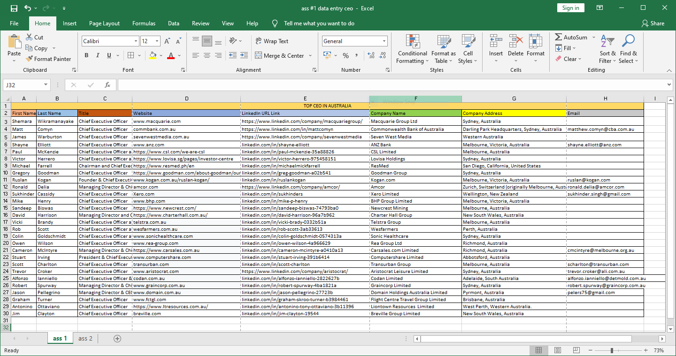Screen dimensions: 676x356
Task: Open the Page Layout tab
Action: 104,23
